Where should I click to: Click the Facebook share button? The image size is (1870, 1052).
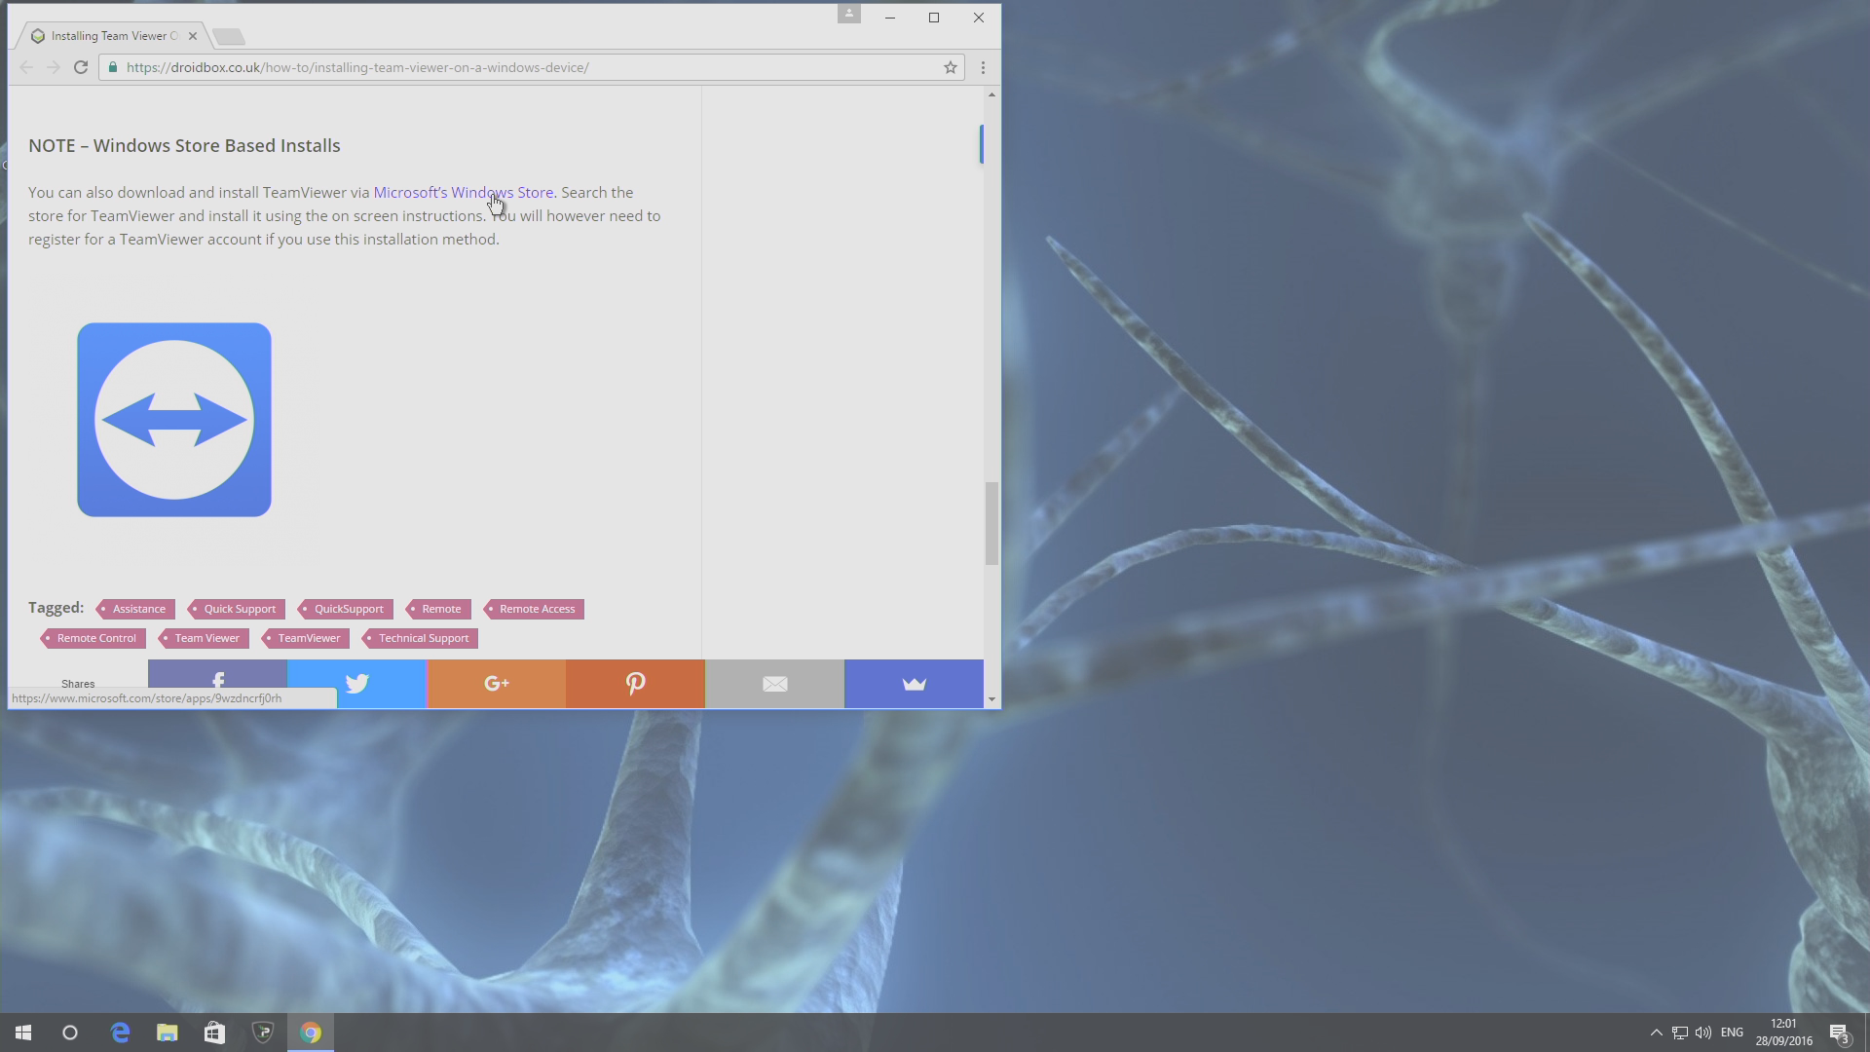(x=217, y=678)
